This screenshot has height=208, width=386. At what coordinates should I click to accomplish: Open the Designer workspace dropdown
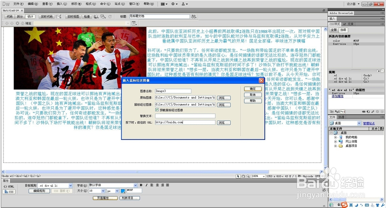coord(353,4)
